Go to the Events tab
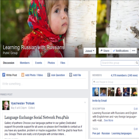This screenshot has height=139, width=139. pos(39,63)
